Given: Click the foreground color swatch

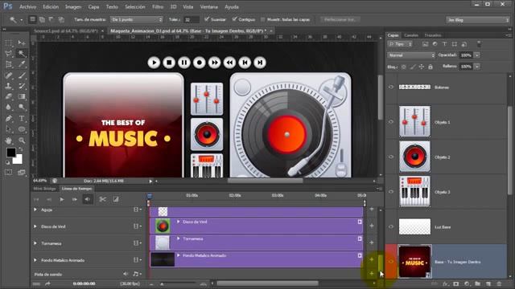Looking at the screenshot, I should point(10,153).
